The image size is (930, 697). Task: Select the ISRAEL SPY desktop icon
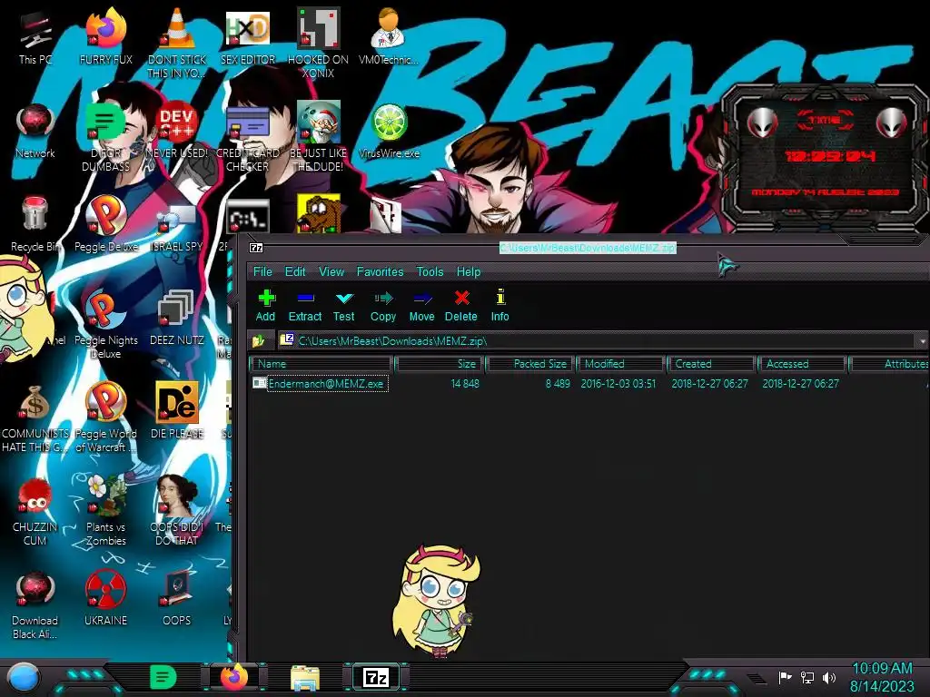point(177,225)
